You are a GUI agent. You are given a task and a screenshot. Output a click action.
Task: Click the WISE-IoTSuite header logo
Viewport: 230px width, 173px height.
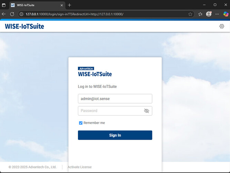click(x=24, y=26)
